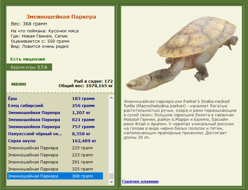Click the Рыб в садке: 172 text
This screenshot has height=190, width=248.
(x=93, y=81)
